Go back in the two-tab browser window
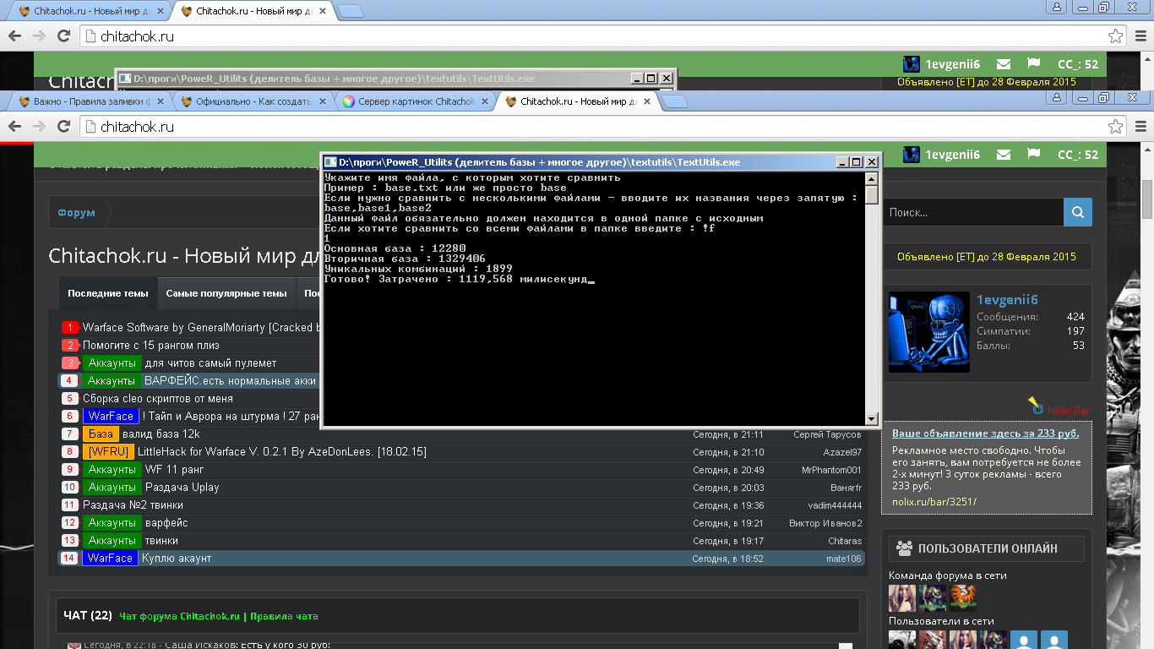 tap(14, 36)
